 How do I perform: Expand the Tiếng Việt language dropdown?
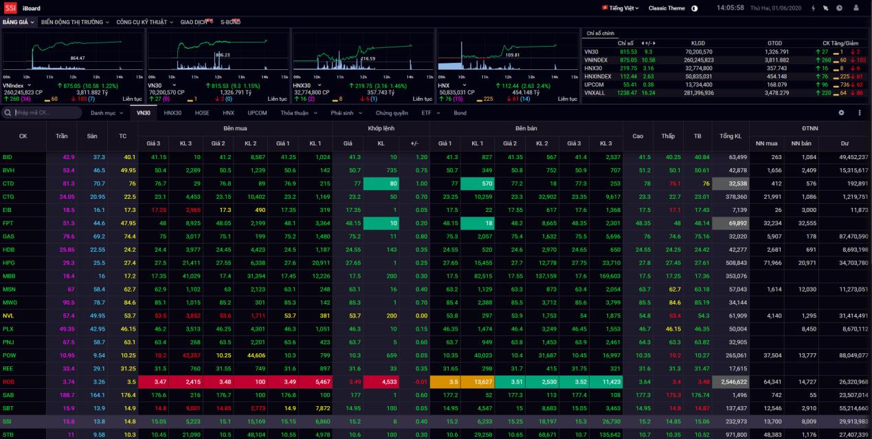click(x=620, y=8)
